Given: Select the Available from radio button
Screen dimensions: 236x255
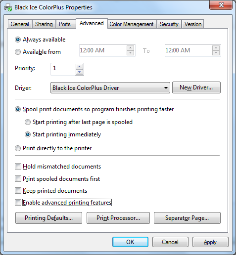Looking at the screenshot, I should pyautogui.click(x=18, y=52).
